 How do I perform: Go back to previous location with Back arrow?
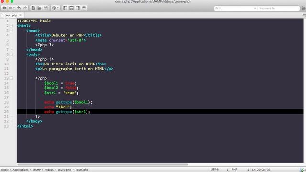pyautogui.click(x=4, y=8)
